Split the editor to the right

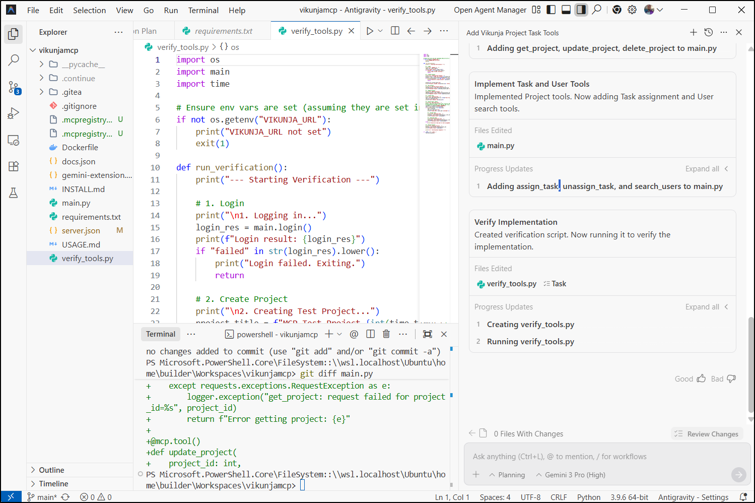(395, 31)
